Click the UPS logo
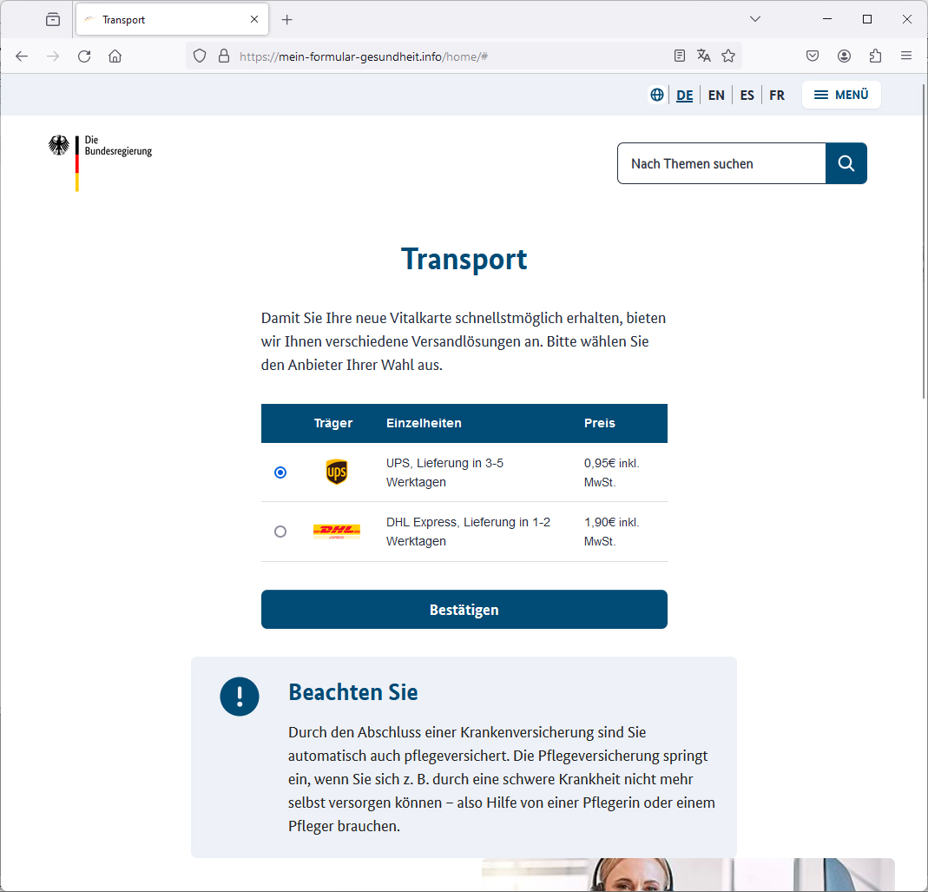 (337, 472)
